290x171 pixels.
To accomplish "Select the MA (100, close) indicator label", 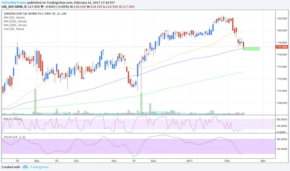I will pyautogui.click(x=15, y=21).
